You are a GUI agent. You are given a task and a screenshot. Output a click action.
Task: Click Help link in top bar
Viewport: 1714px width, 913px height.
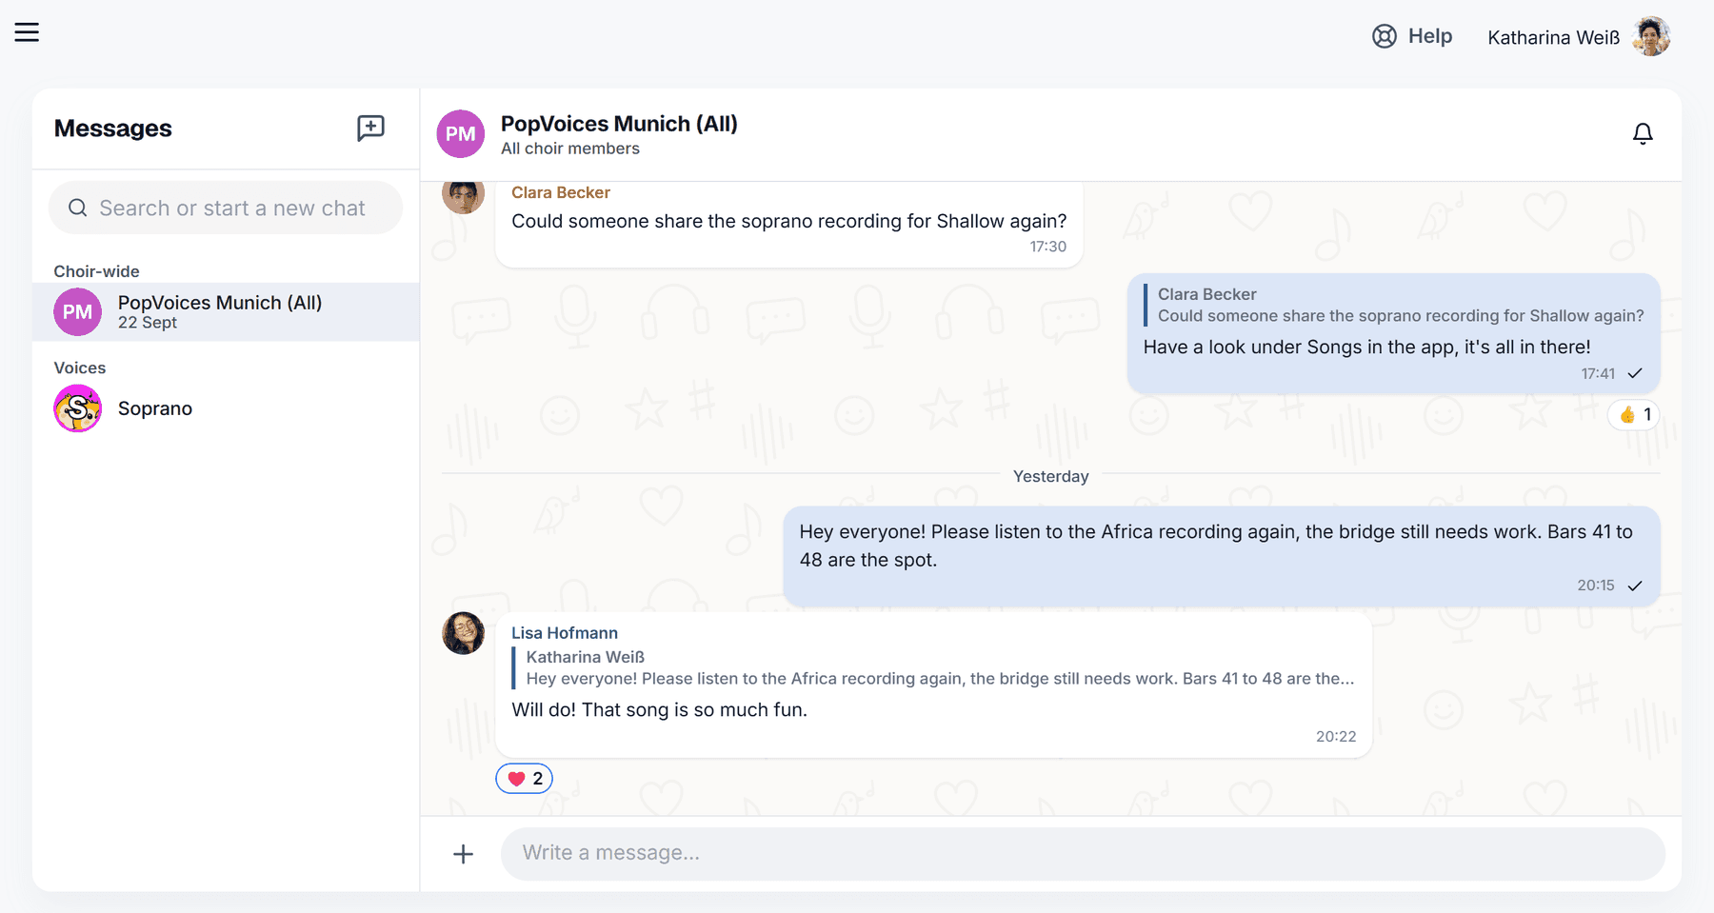(1429, 36)
